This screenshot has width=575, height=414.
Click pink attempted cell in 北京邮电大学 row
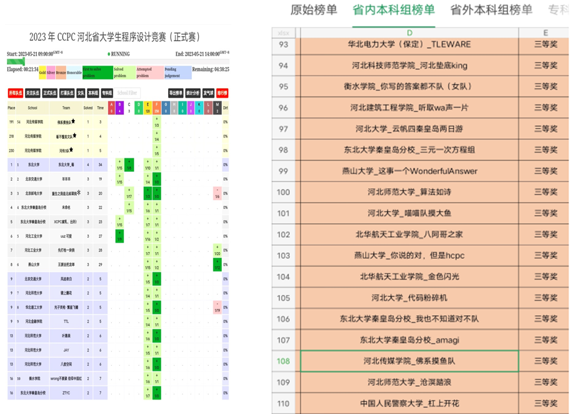coord(217,193)
